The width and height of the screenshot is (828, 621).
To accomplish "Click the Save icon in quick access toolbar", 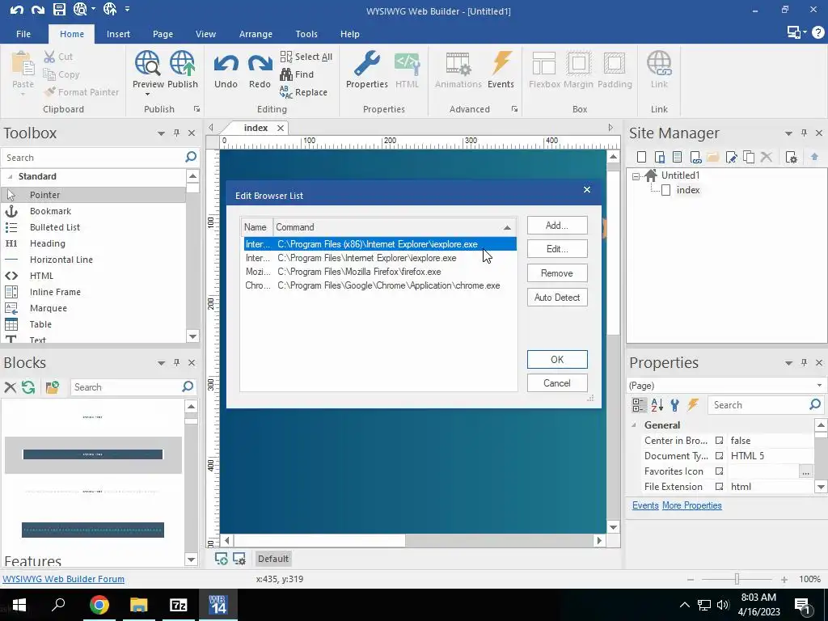I will tap(58, 9).
